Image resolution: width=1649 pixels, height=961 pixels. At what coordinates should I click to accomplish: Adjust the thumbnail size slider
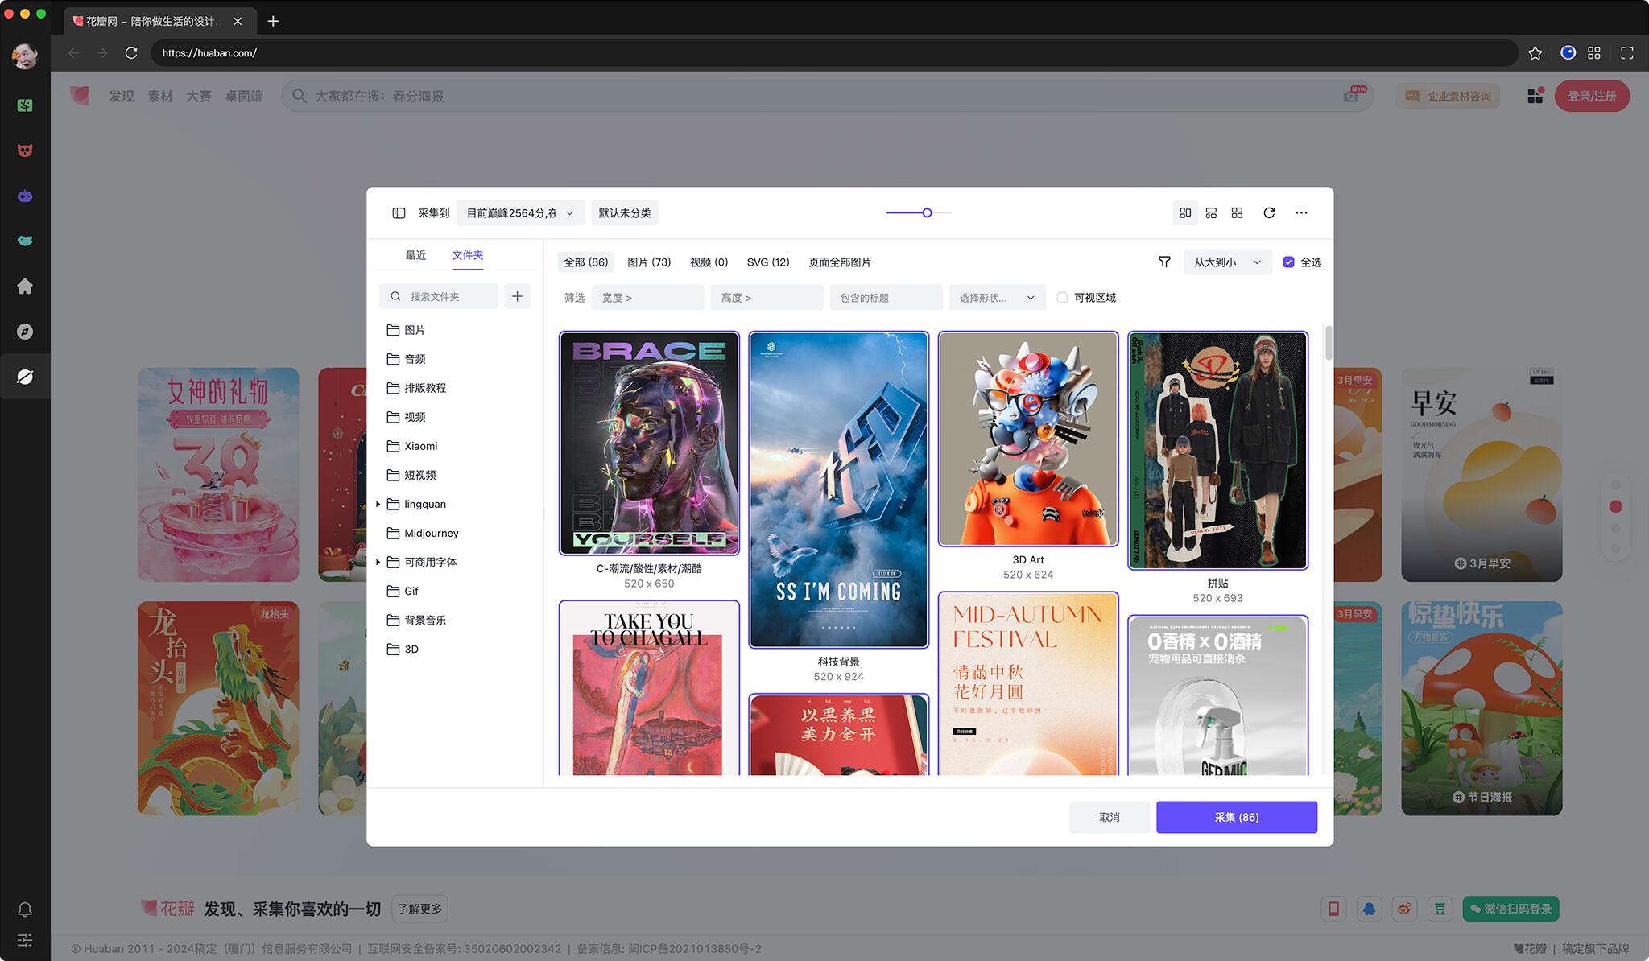pos(927,213)
